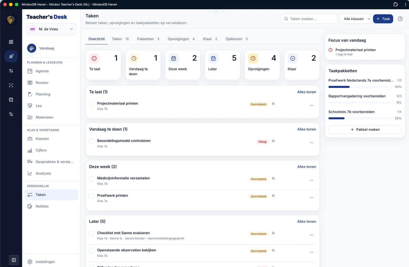This screenshot has width=409, height=267.
Task: Check off Openstaande observaties bekijken task
Action: tap(92, 251)
